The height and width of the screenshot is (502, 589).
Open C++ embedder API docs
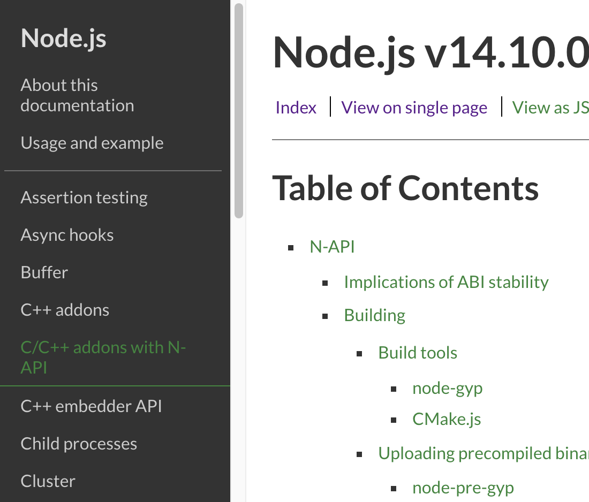click(x=91, y=406)
